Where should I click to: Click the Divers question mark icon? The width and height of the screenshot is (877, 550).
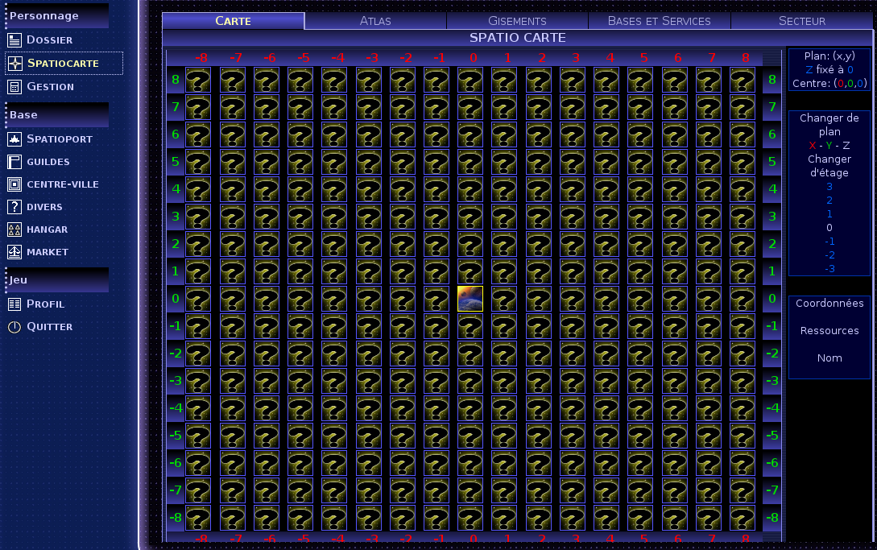pyautogui.click(x=14, y=207)
